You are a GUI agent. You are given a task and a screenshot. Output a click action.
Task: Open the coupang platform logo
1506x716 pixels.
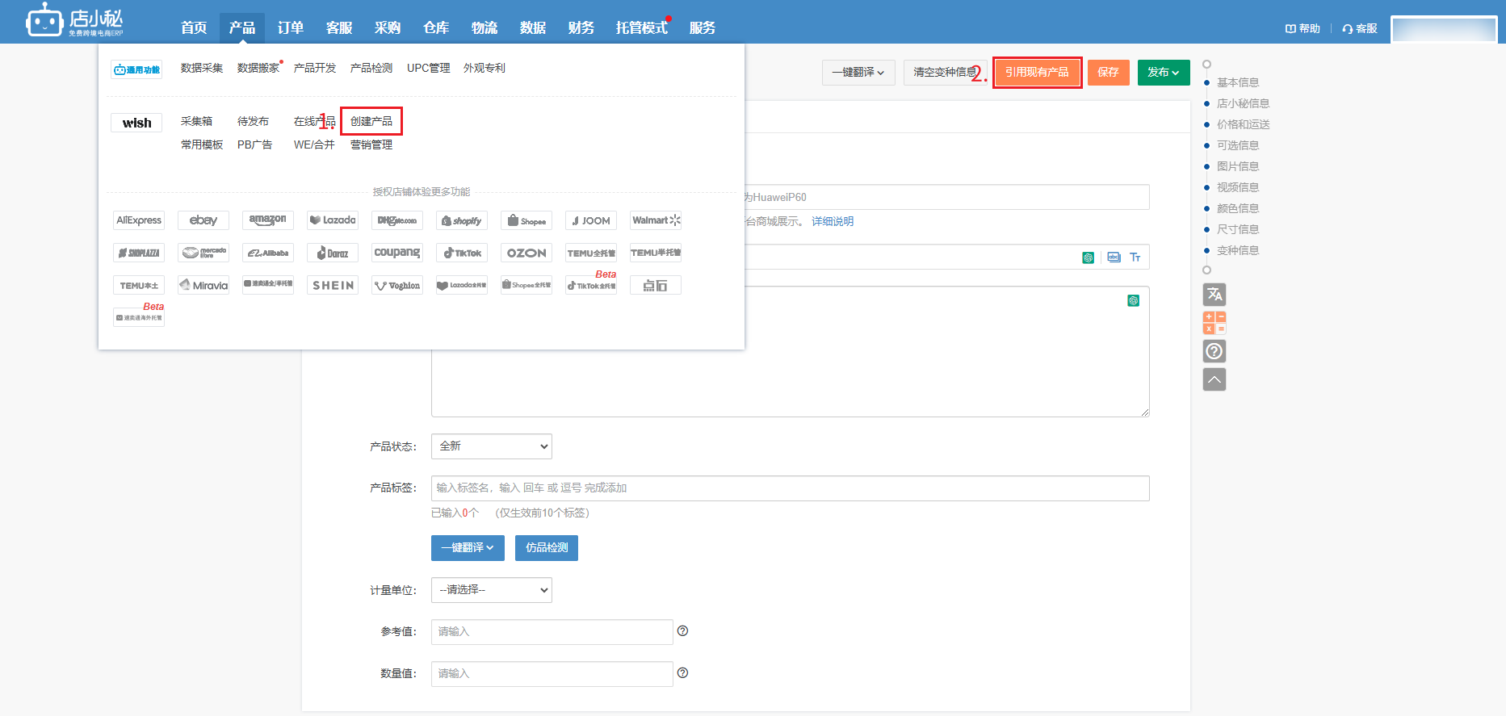(x=397, y=253)
